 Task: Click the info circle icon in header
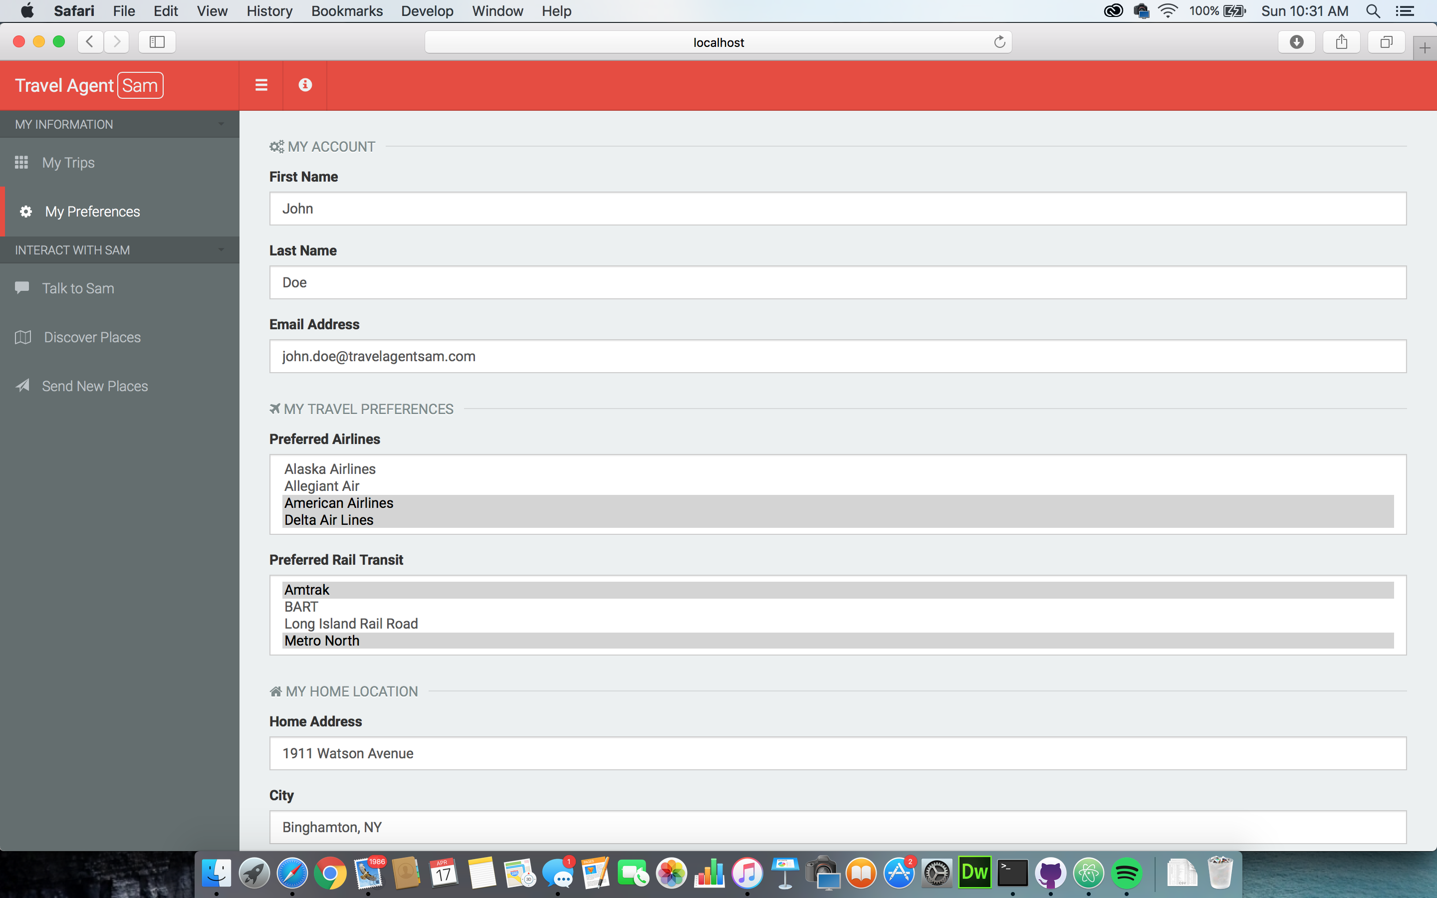point(305,85)
